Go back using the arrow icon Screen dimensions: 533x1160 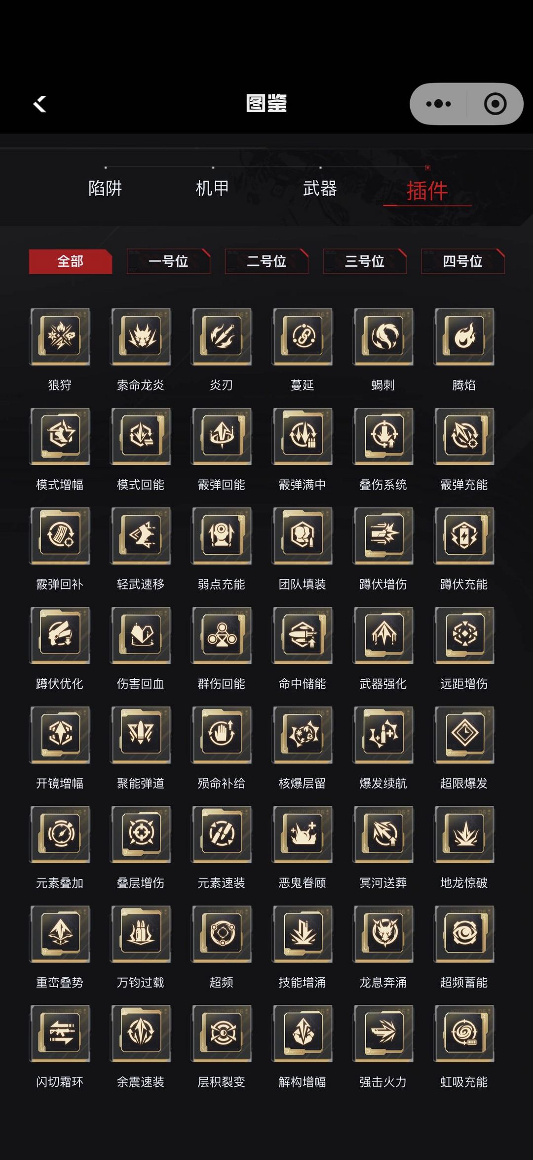pyautogui.click(x=39, y=104)
